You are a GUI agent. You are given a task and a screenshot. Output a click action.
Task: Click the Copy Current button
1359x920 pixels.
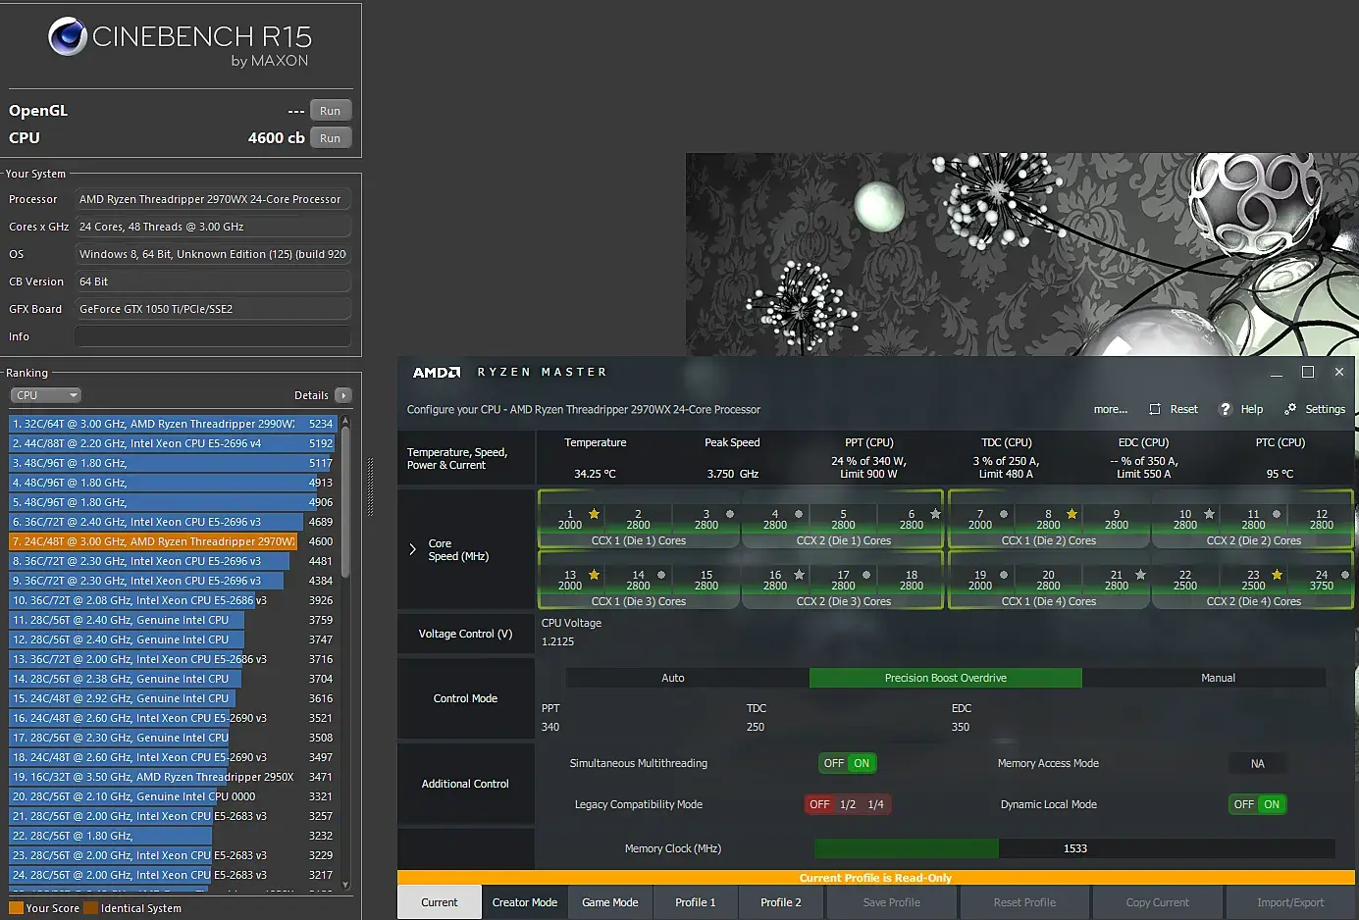pyautogui.click(x=1158, y=902)
